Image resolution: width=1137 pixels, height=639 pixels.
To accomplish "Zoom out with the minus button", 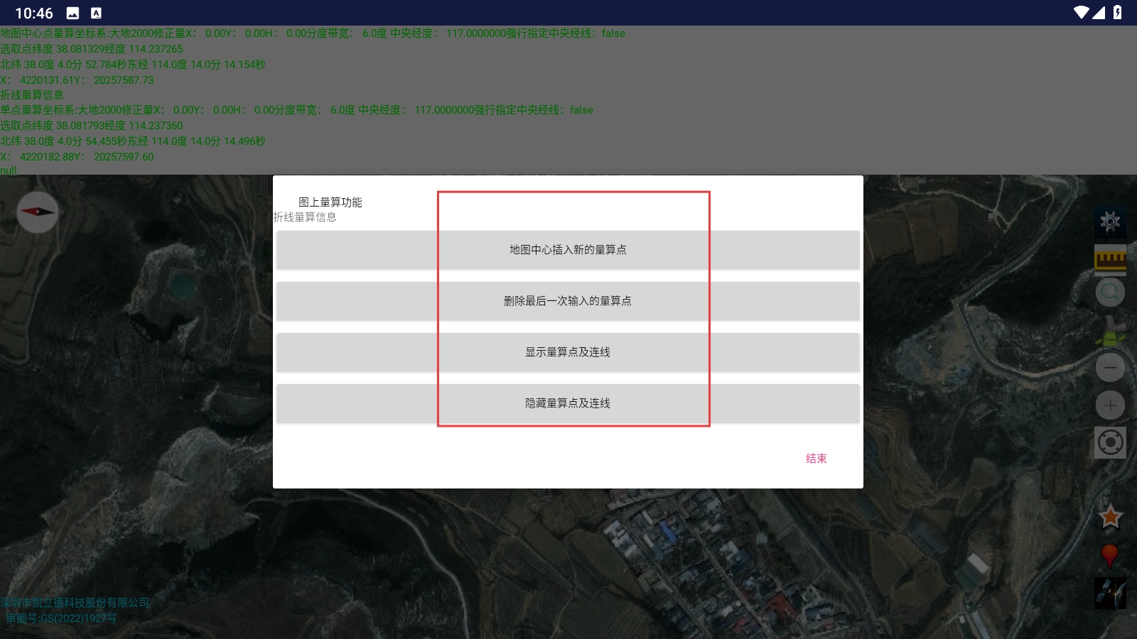I will click(1110, 368).
